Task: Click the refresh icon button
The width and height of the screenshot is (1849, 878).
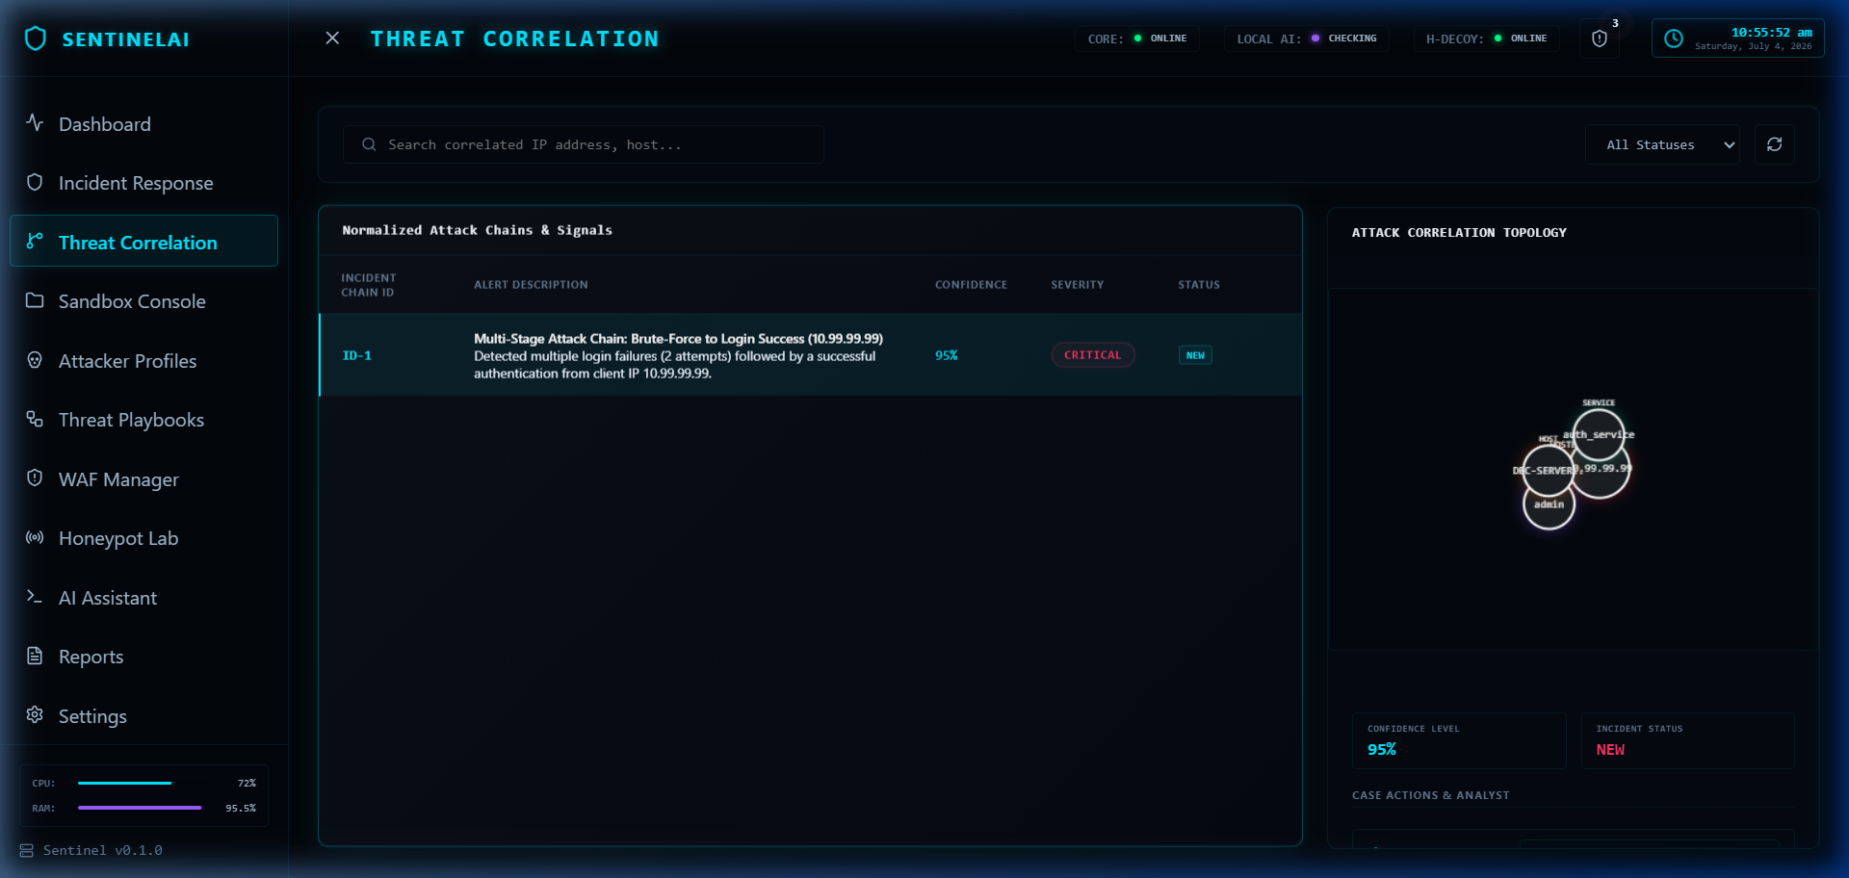Action: click(1775, 144)
